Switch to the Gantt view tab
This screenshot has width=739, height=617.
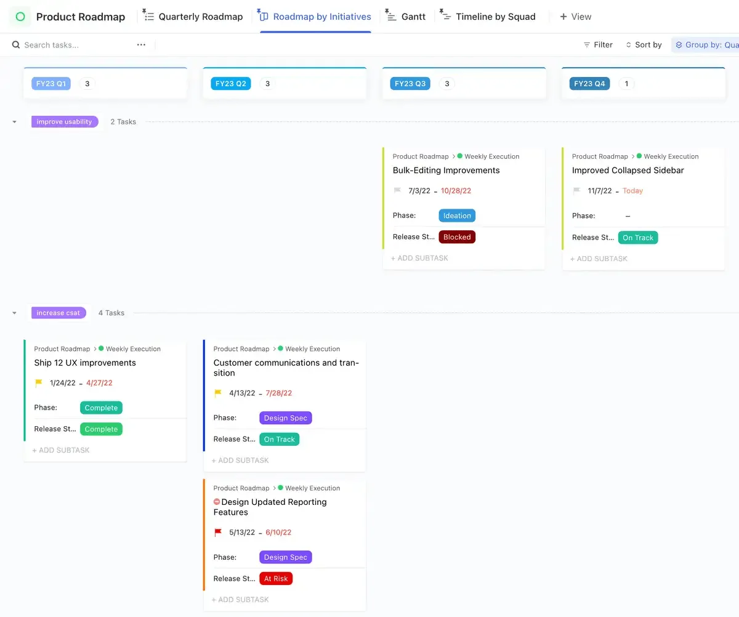[x=405, y=17]
